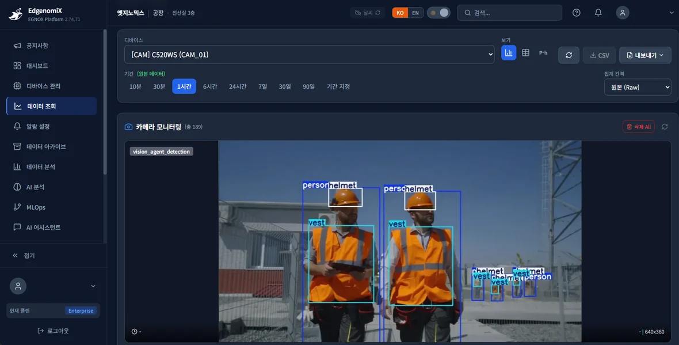The width and height of the screenshot is (679, 345).
Task: Click the 전산실 3층 breadcrumb
Action: click(184, 13)
